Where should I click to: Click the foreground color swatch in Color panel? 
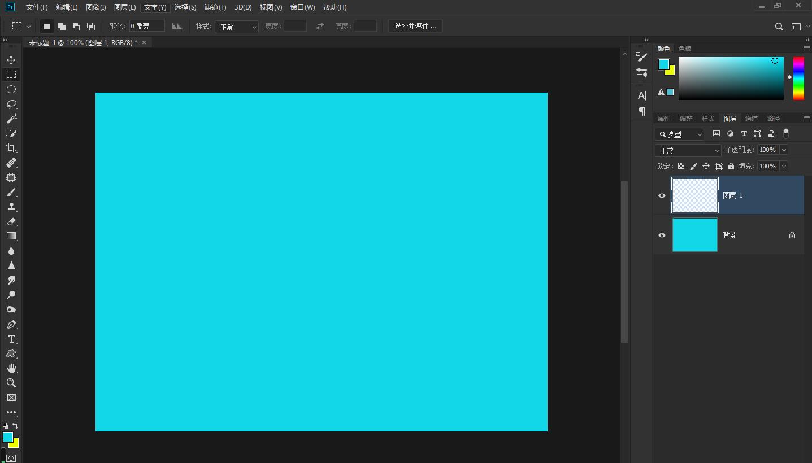click(x=663, y=64)
